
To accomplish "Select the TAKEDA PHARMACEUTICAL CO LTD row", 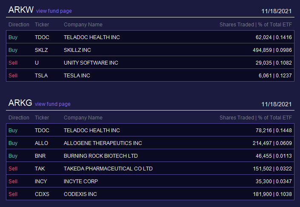I will pyautogui.click(x=150, y=168).
